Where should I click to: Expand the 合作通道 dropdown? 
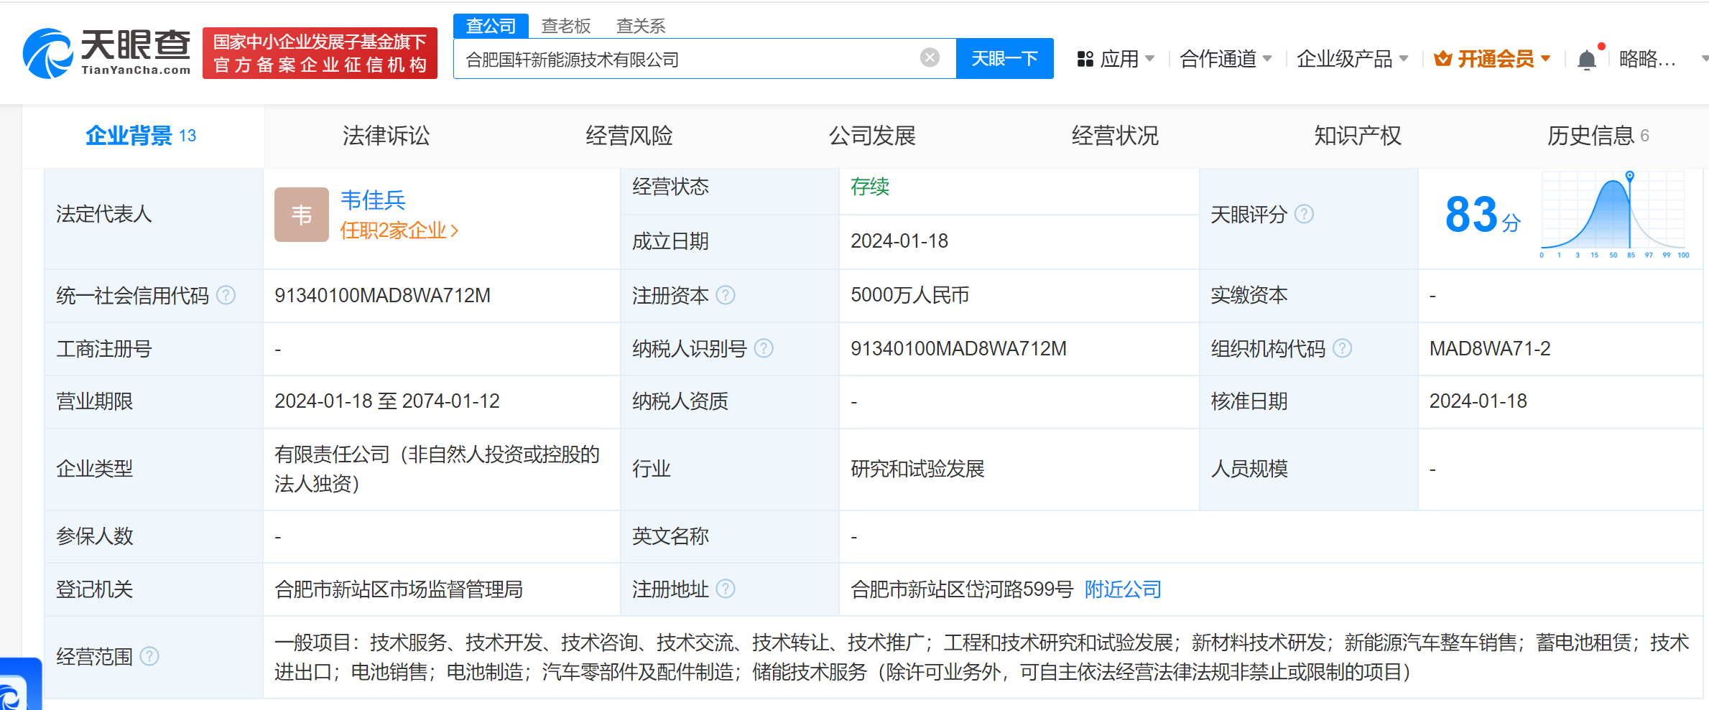point(1226,59)
